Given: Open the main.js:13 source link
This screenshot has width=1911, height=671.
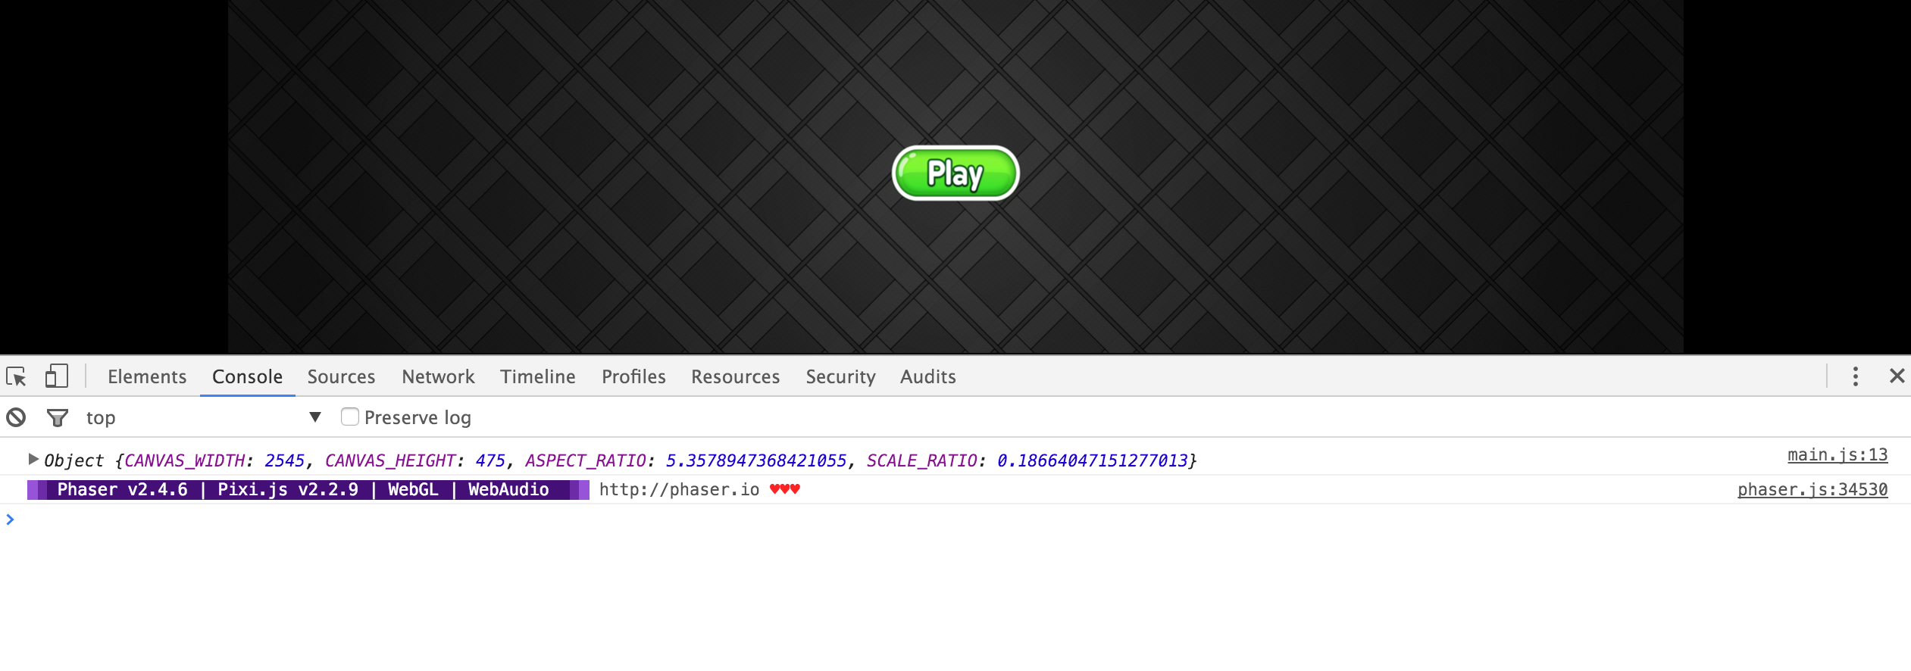Looking at the screenshot, I should [x=1837, y=454].
